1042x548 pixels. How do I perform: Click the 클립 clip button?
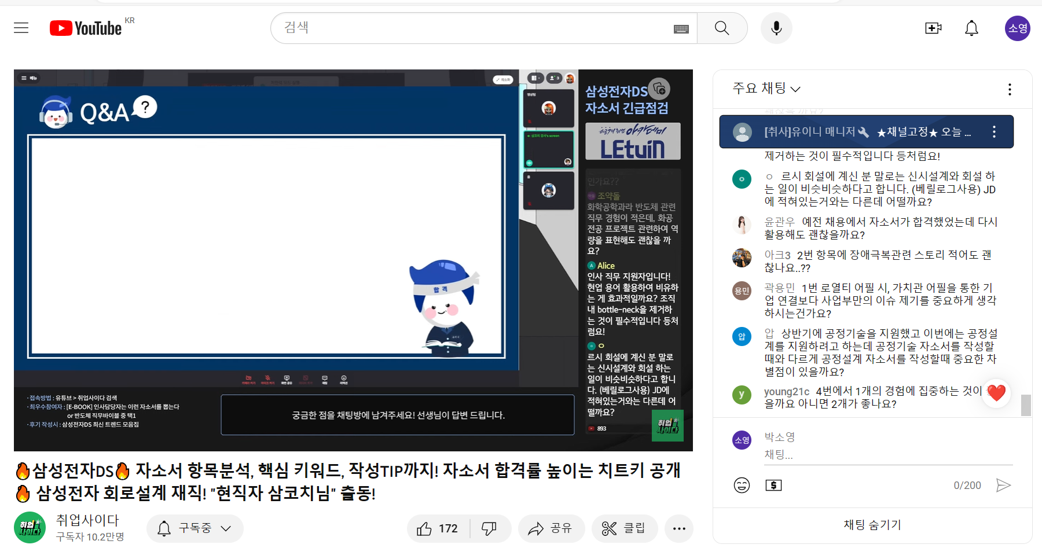point(625,528)
